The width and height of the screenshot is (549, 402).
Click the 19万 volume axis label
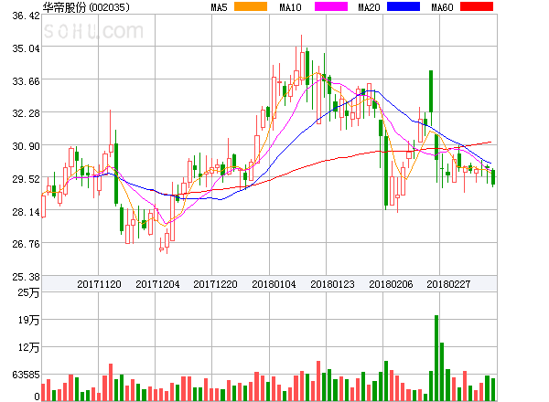(28, 320)
